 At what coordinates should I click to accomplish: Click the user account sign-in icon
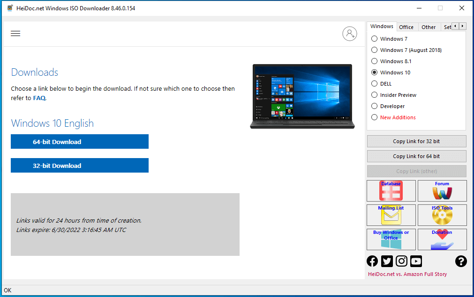(350, 34)
